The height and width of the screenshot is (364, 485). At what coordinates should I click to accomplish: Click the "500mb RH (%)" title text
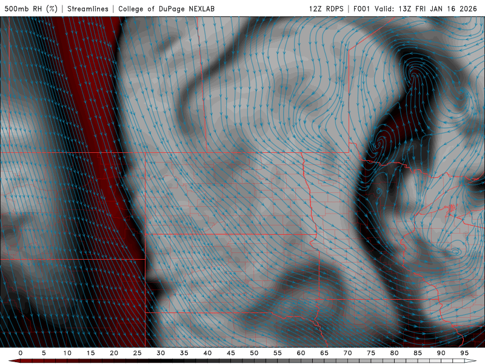(x=31, y=8)
